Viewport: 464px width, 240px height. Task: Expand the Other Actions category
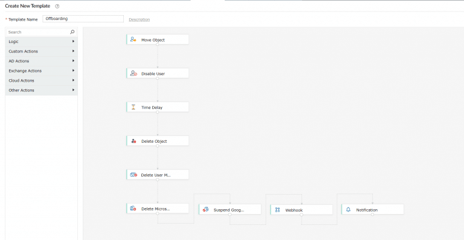42,90
